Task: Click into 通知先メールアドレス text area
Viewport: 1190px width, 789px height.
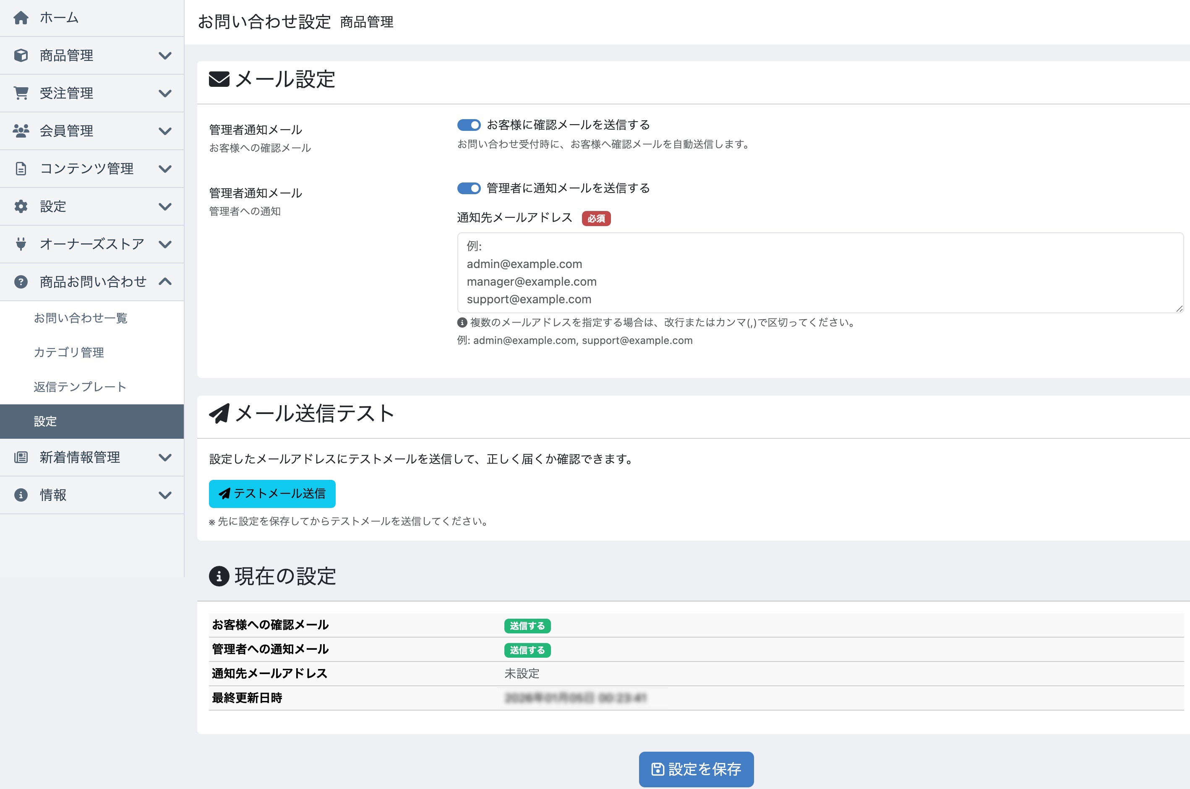Action: pos(820,273)
